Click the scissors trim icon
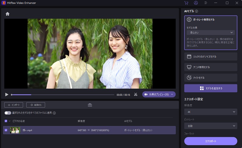This screenshot has height=148, width=242. (x=136, y=94)
